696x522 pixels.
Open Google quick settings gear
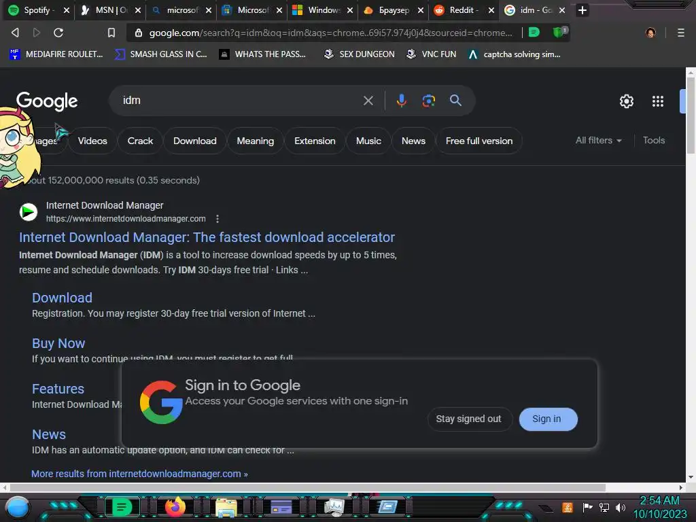[x=626, y=101]
